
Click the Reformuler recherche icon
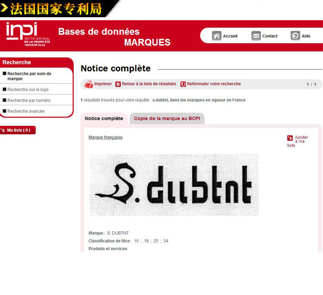183,84
